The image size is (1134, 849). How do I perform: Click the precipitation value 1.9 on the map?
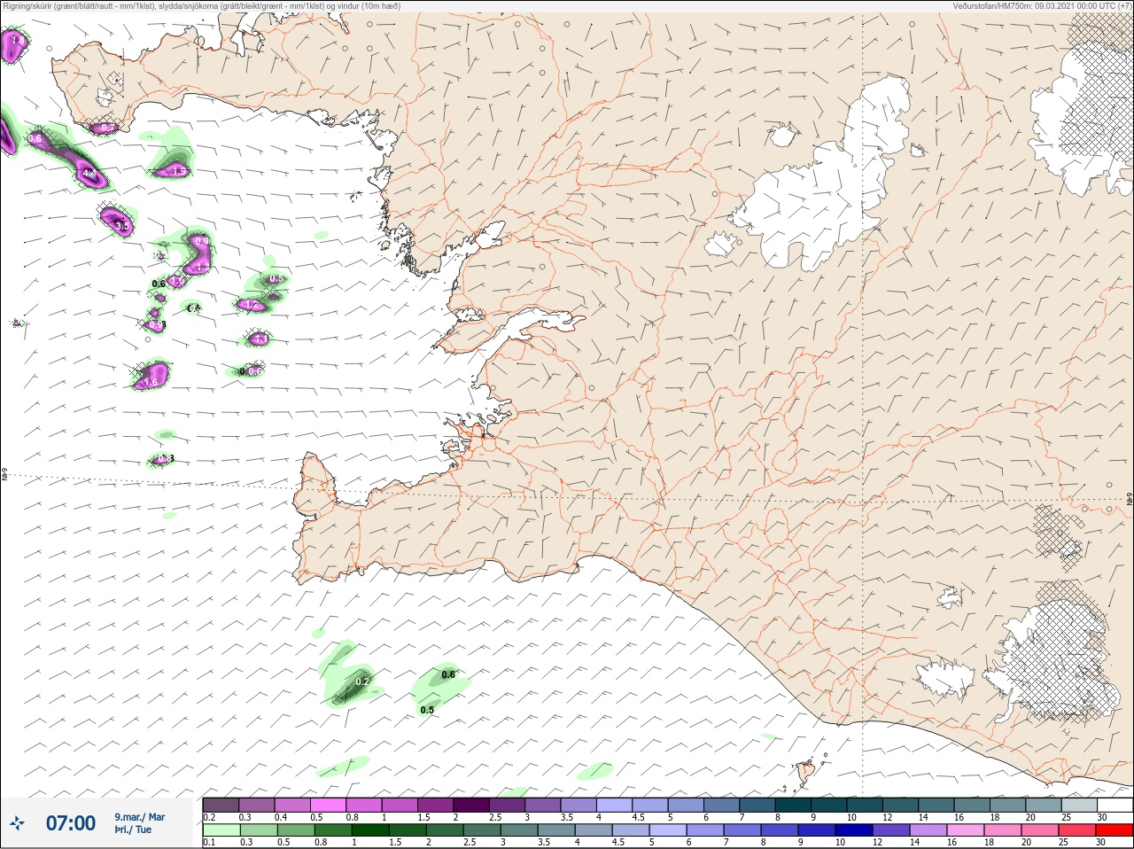(178, 171)
